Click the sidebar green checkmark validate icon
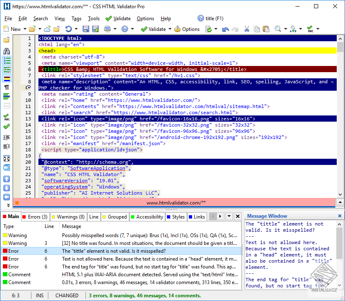The width and height of the screenshot is (345, 301). [7, 127]
